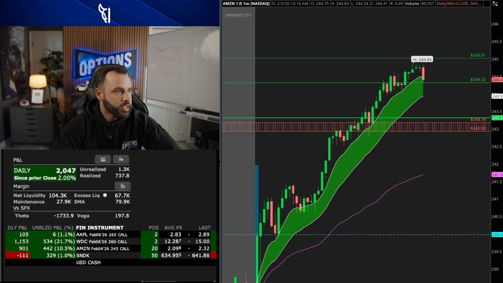Click the red 244.4 last-price axis tag
This screenshot has height=283, width=503.
click(x=497, y=80)
